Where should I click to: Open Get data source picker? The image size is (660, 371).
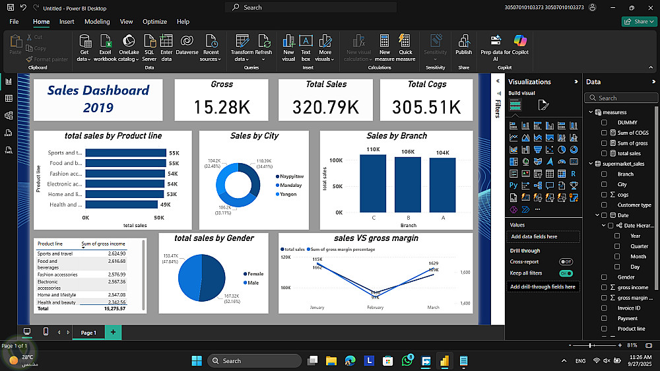pyautogui.click(x=84, y=48)
